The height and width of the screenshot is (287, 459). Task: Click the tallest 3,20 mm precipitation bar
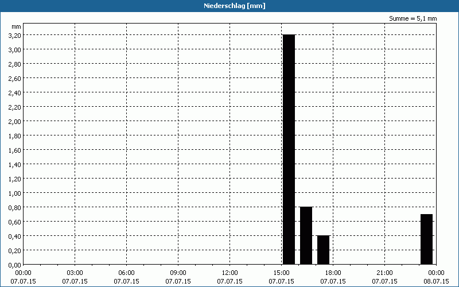[289, 149]
